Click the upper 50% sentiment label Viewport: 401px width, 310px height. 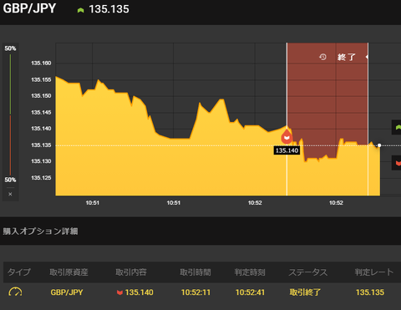tap(10, 48)
